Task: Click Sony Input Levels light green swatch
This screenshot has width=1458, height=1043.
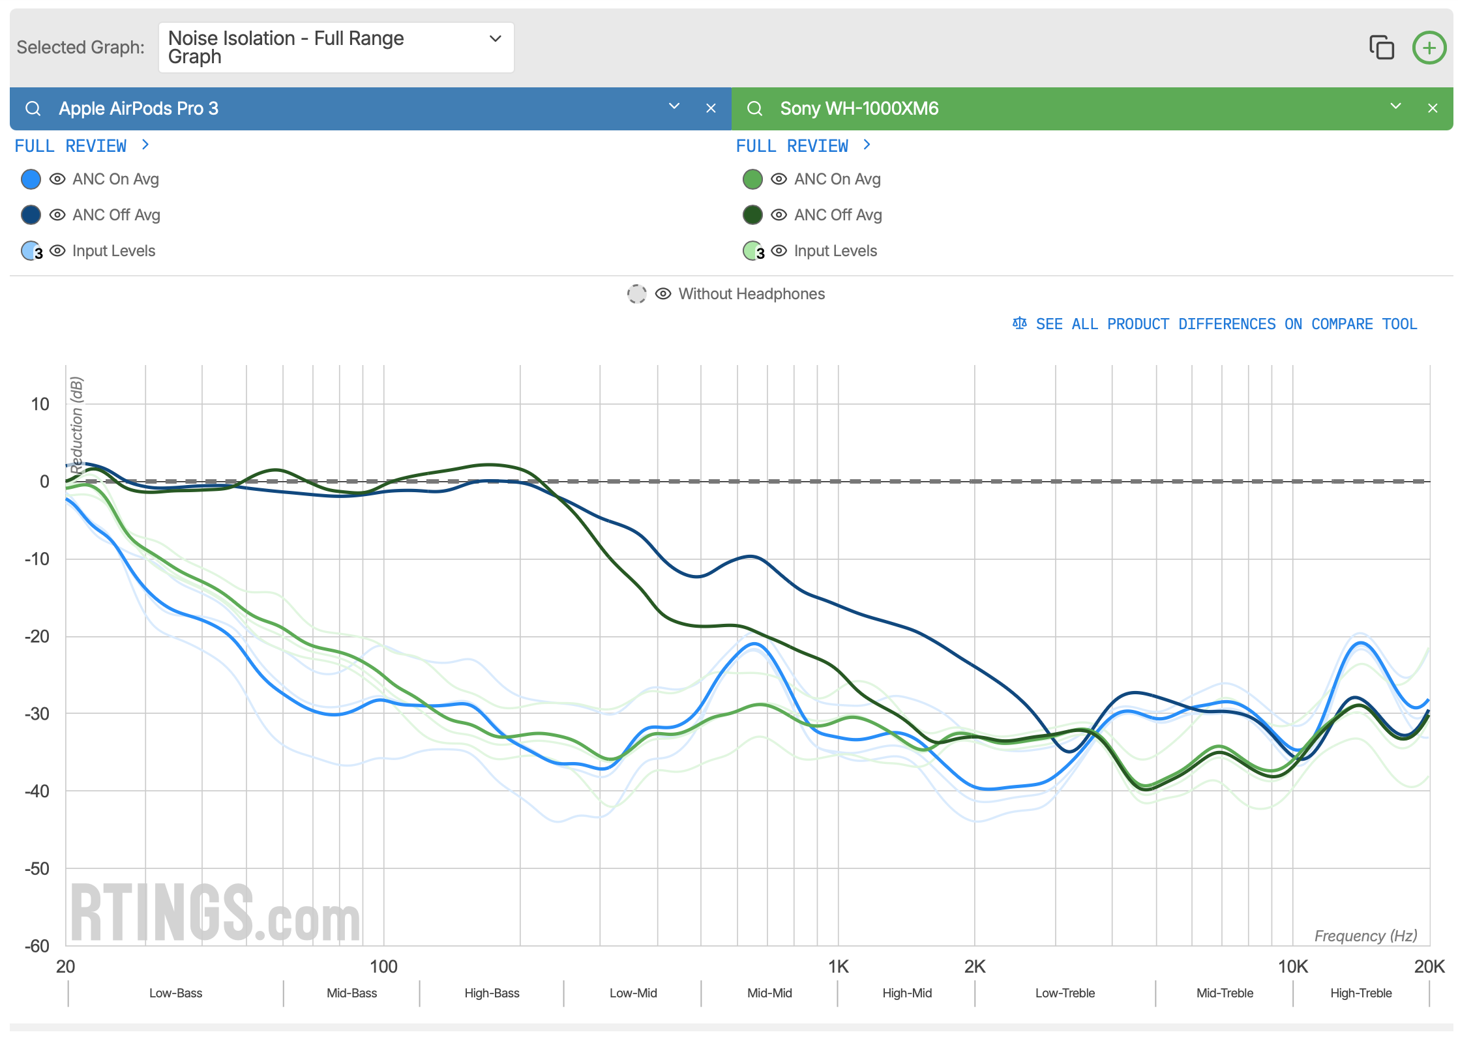Action: click(752, 251)
